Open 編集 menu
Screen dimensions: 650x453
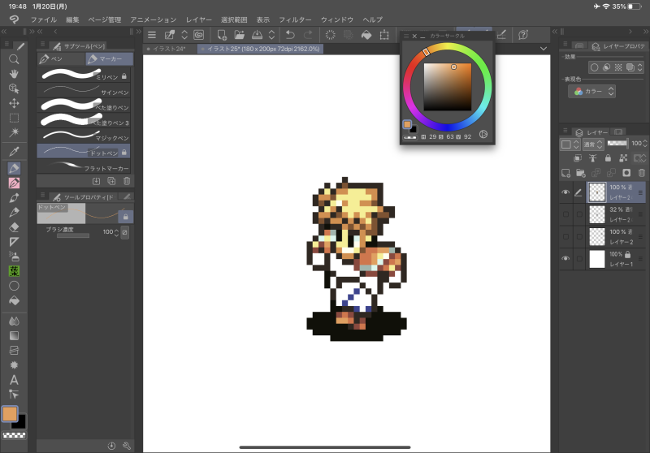(72, 19)
